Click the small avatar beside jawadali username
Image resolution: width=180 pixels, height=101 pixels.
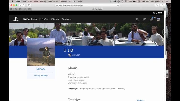69,55
